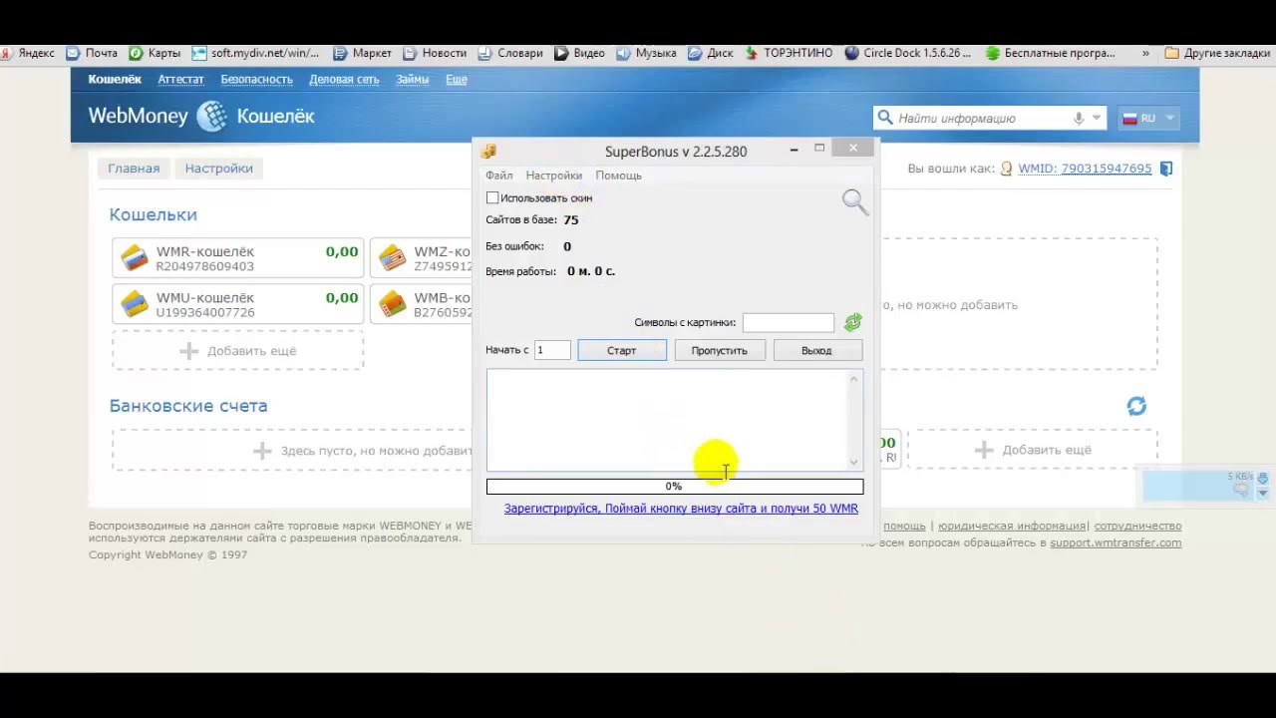Image resolution: width=1276 pixels, height=718 pixels.
Task: Click the blue refresh icon on WebMoney page
Action: pyautogui.click(x=1136, y=406)
